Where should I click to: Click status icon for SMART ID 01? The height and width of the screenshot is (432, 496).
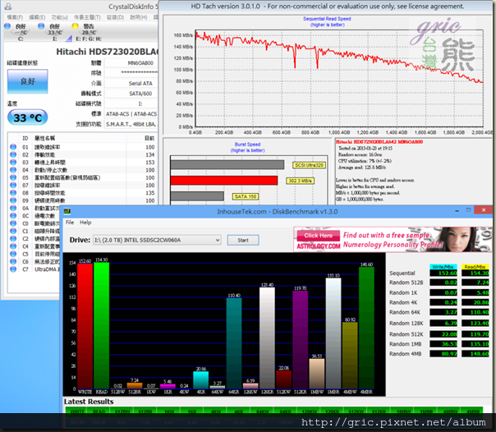pos(13,147)
